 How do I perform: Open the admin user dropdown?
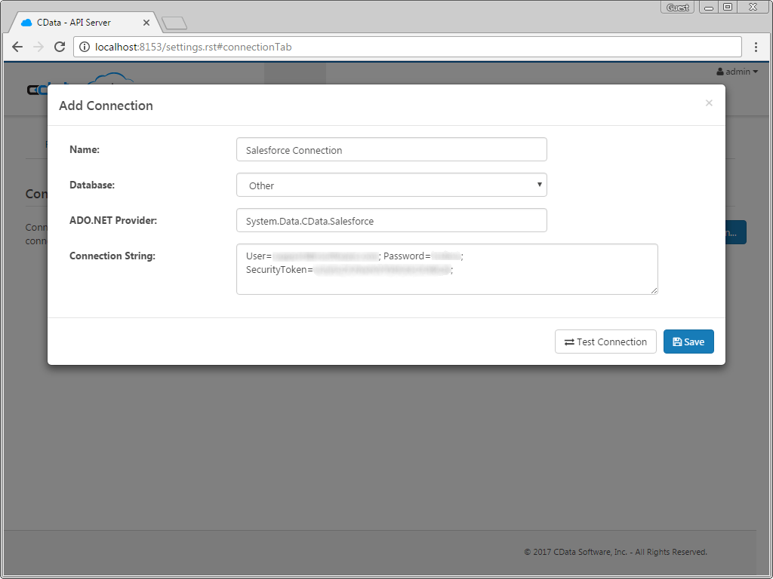(x=737, y=72)
